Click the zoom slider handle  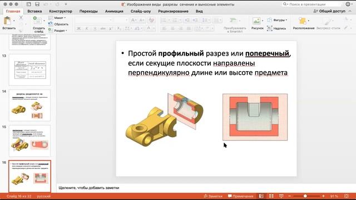point(305,196)
